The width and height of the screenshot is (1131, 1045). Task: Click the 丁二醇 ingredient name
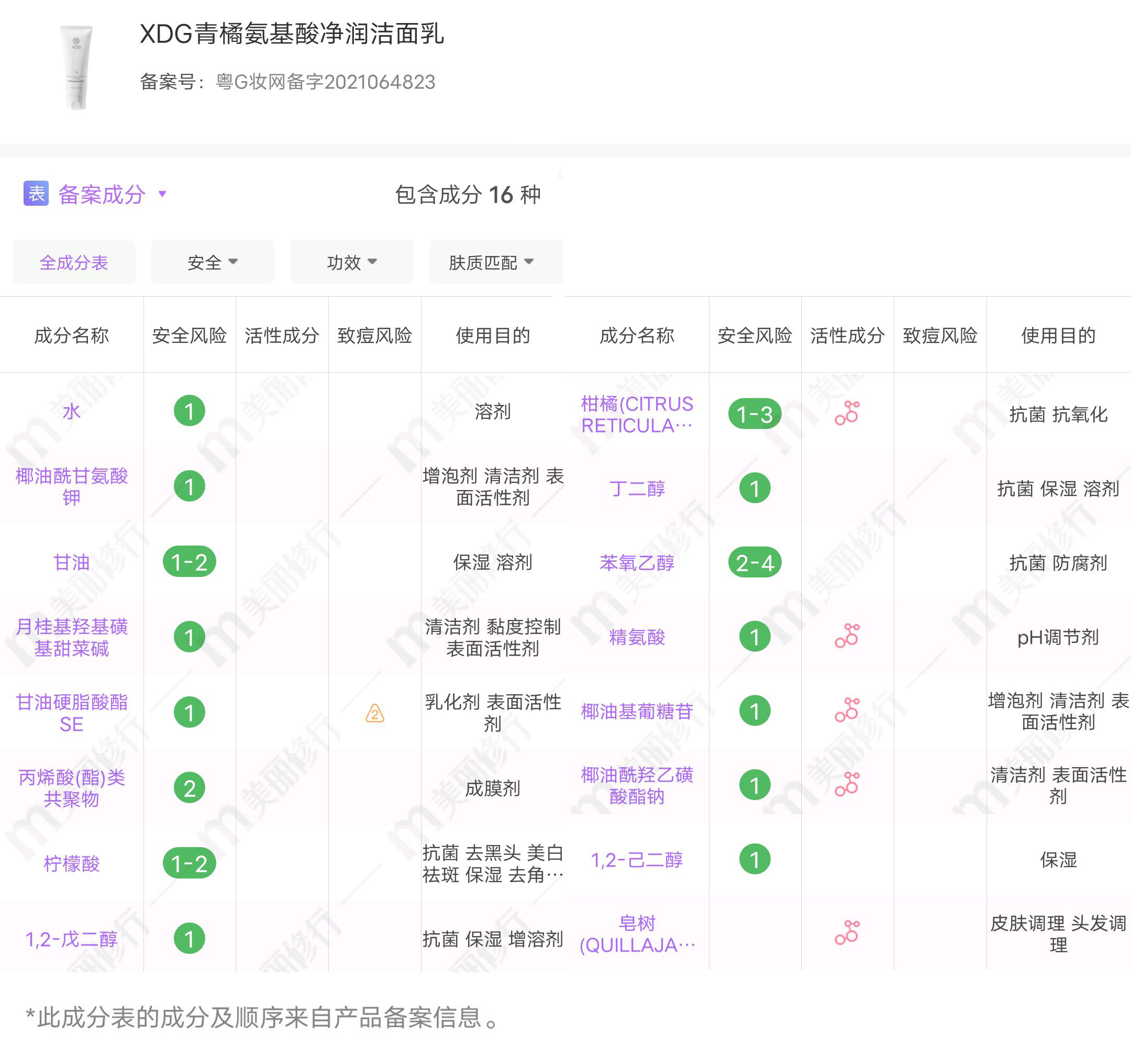pyautogui.click(x=638, y=490)
